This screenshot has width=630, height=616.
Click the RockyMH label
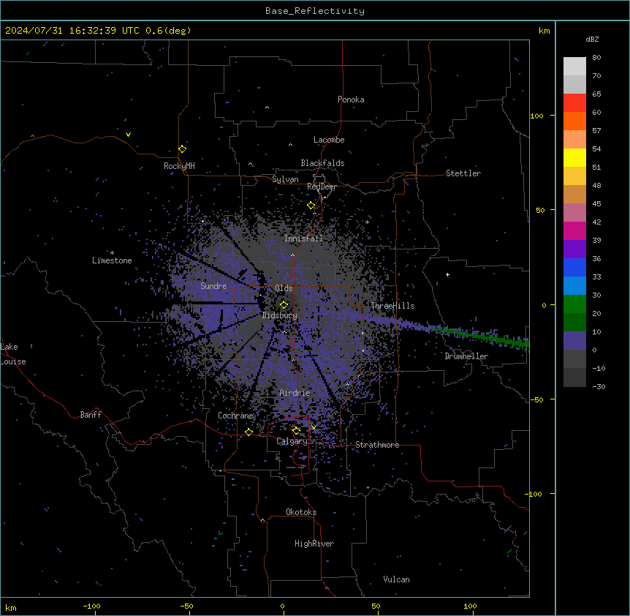(179, 166)
